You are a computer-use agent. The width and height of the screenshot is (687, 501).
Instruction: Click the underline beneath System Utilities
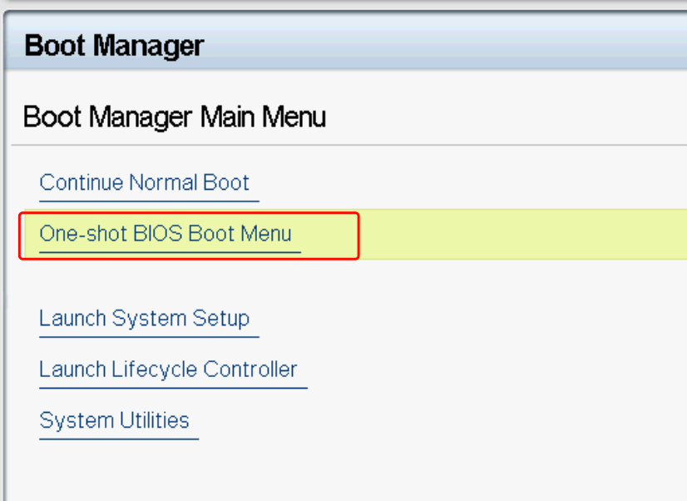point(119,438)
